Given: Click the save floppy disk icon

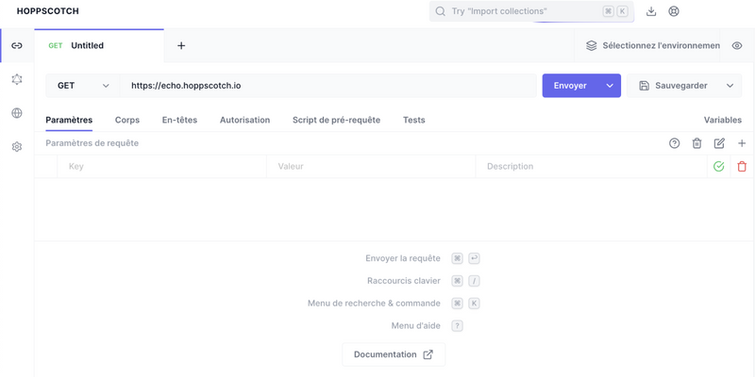Looking at the screenshot, I should point(644,86).
